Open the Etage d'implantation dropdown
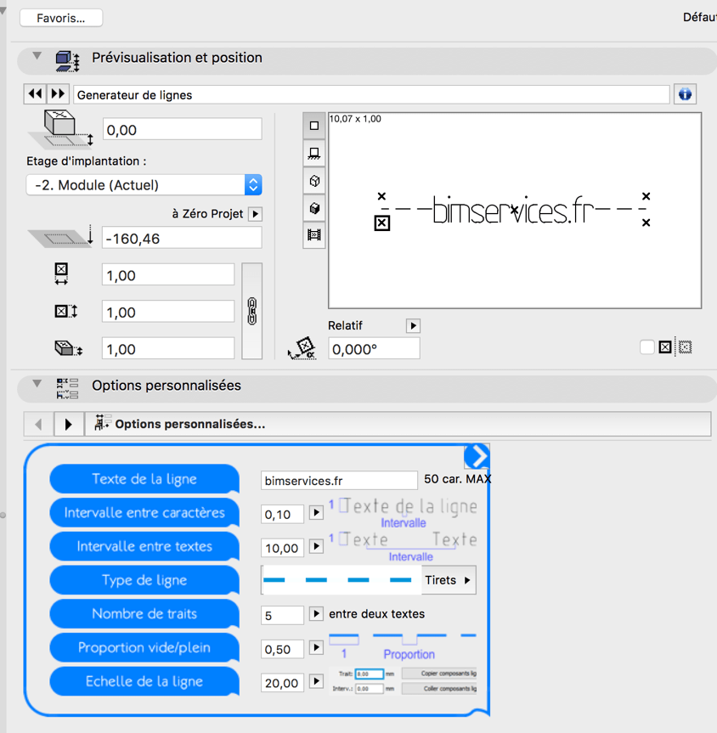This screenshot has height=733, width=717. [x=144, y=185]
